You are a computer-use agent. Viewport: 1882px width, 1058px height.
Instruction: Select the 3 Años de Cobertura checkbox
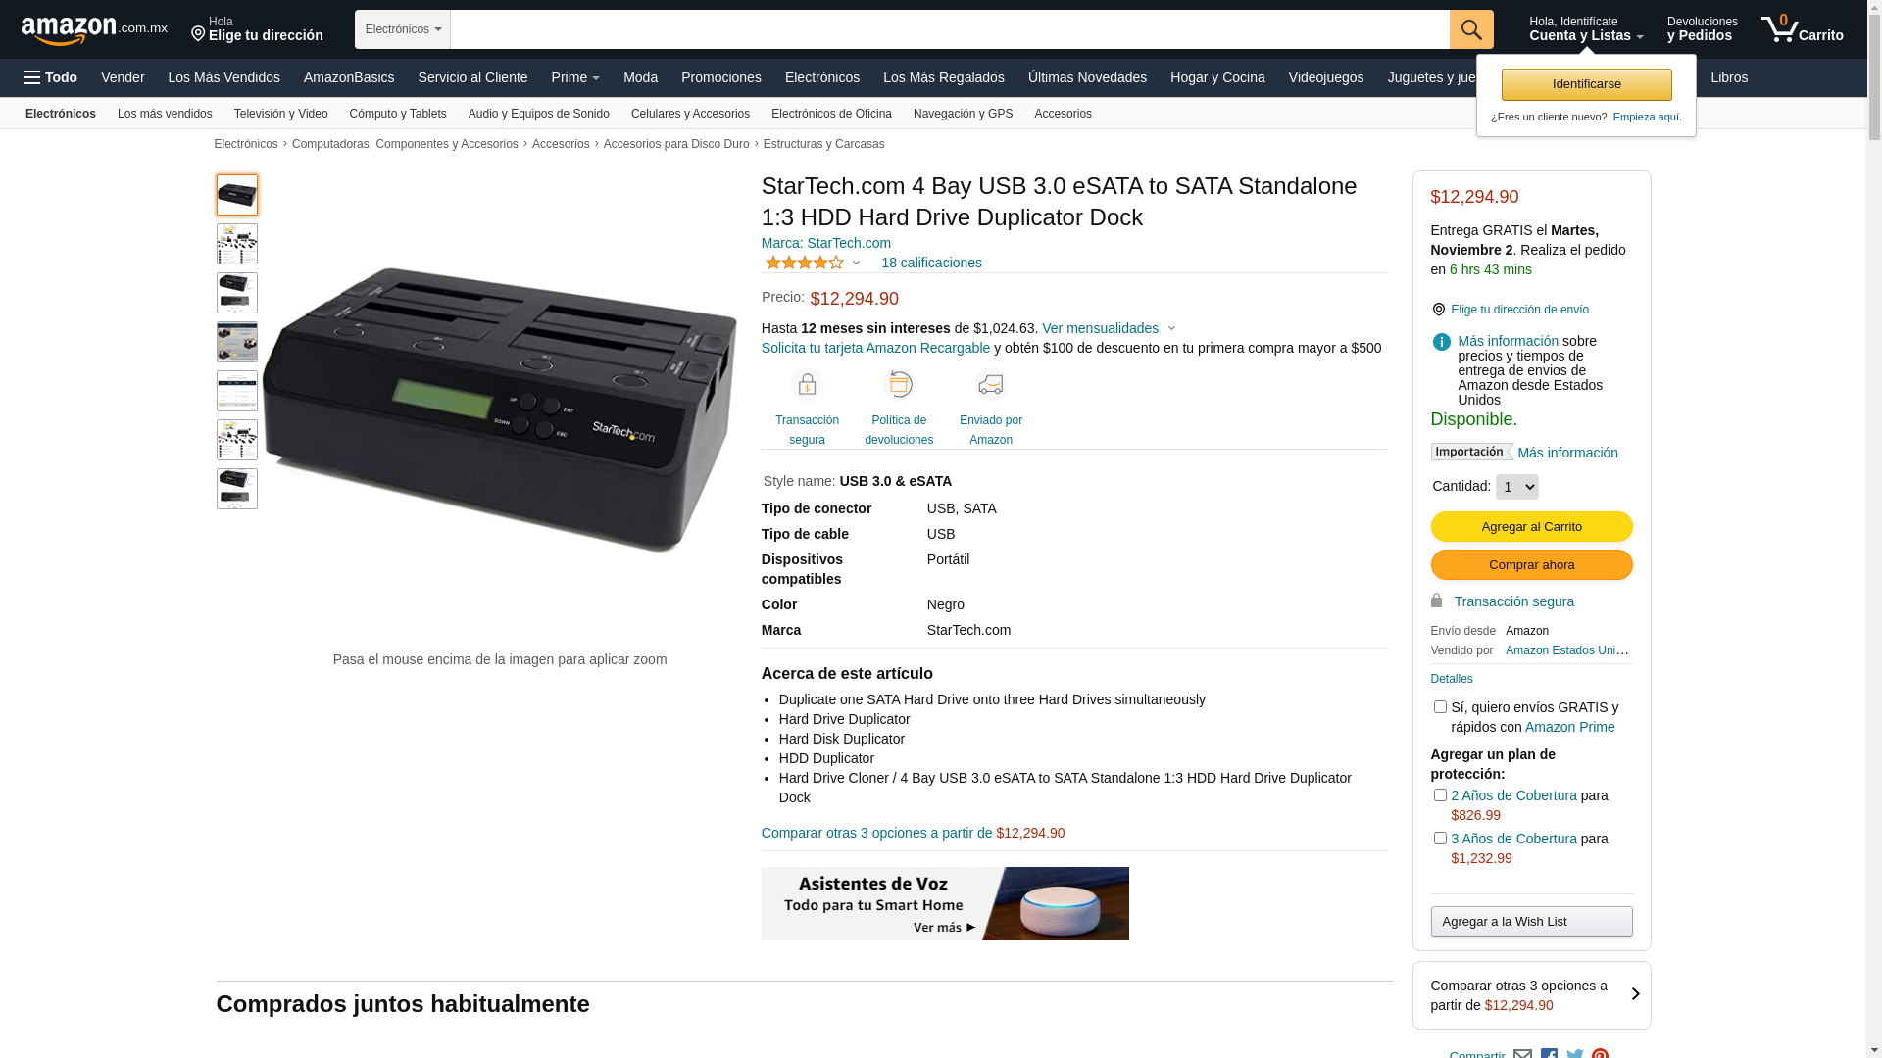point(1440,839)
